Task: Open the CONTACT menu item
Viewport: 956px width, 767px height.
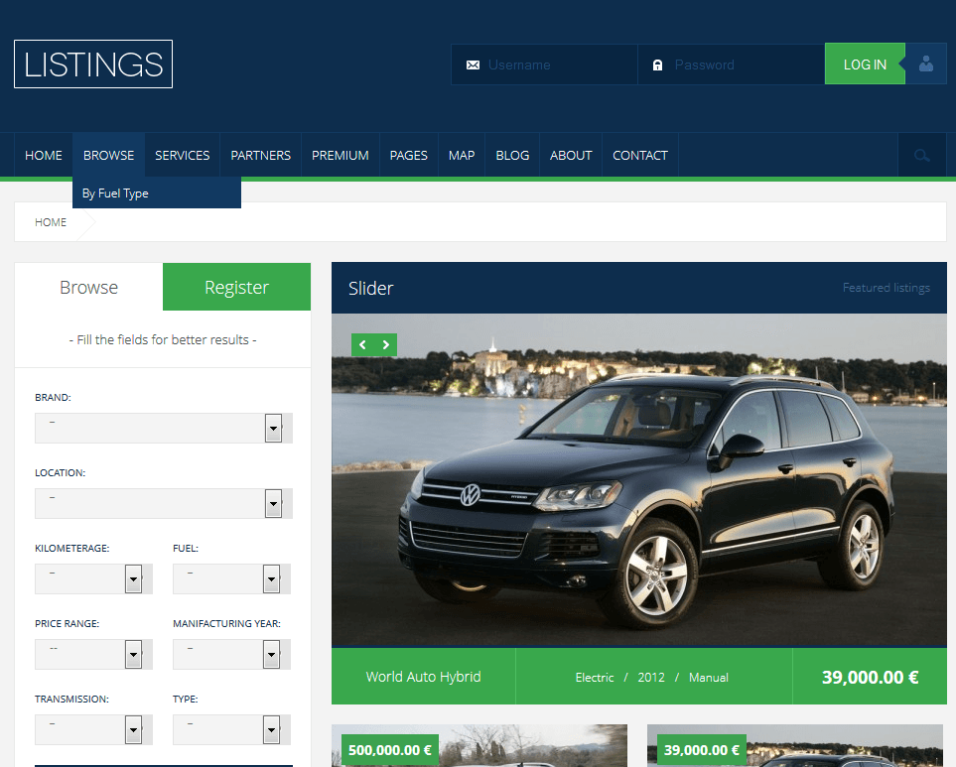Action: (x=640, y=156)
